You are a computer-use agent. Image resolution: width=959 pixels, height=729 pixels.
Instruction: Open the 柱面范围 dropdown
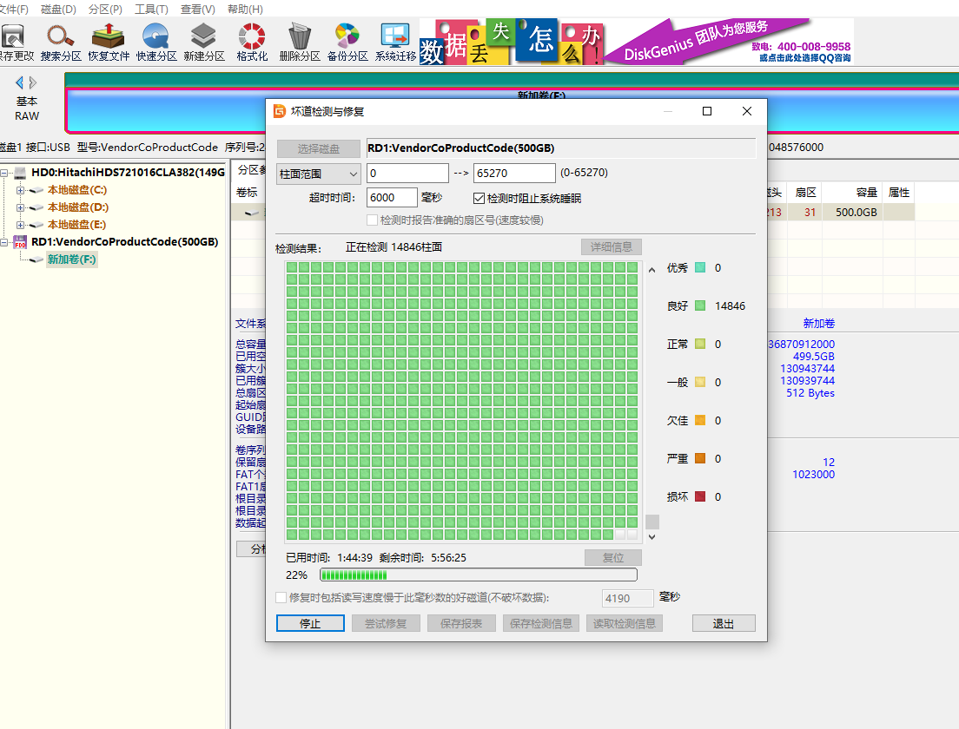pyautogui.click(x=318, y=174)
